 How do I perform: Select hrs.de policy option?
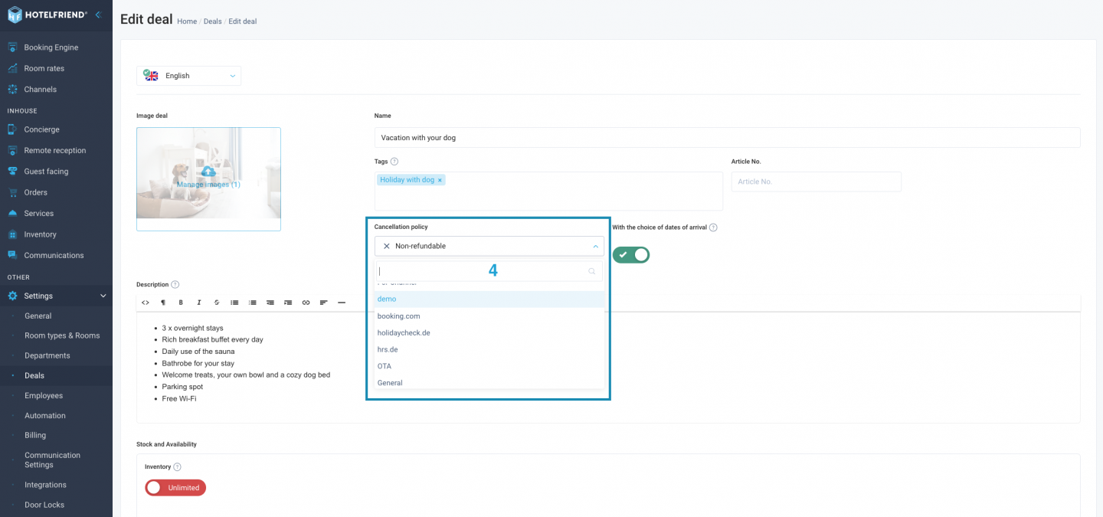point(489,349)
